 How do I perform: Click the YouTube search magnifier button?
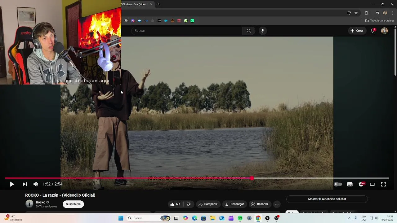pos(249,31)
